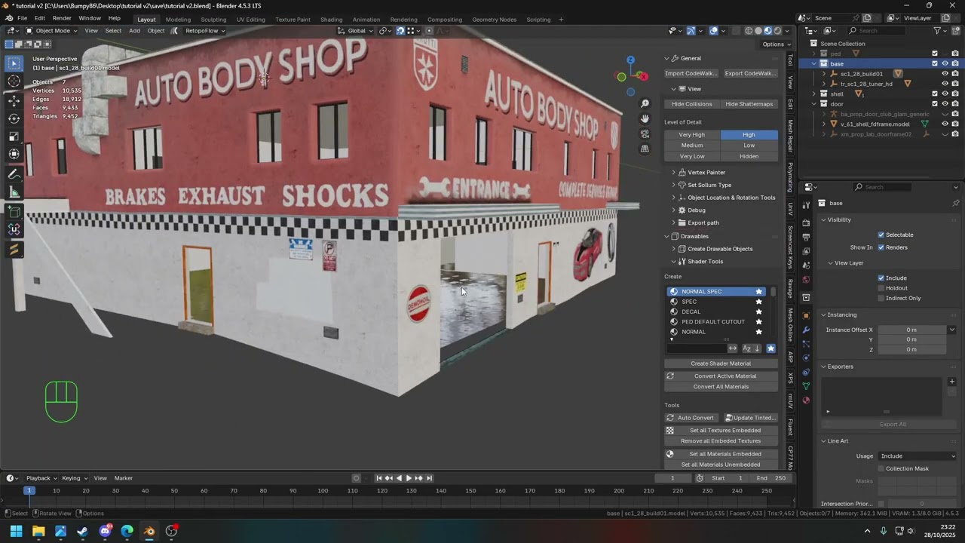
Task: Uncheck the Include view layer option
Action: coord(881,278)
